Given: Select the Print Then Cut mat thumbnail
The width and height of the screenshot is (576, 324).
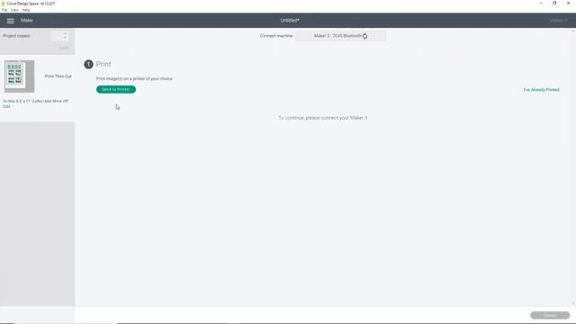Looking at the screenshot, I should click(20, 76).
